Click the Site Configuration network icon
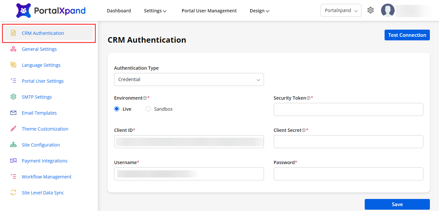 click(13, 145)
